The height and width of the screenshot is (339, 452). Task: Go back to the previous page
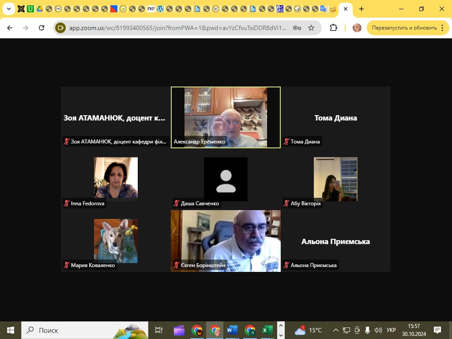(10, 28)
